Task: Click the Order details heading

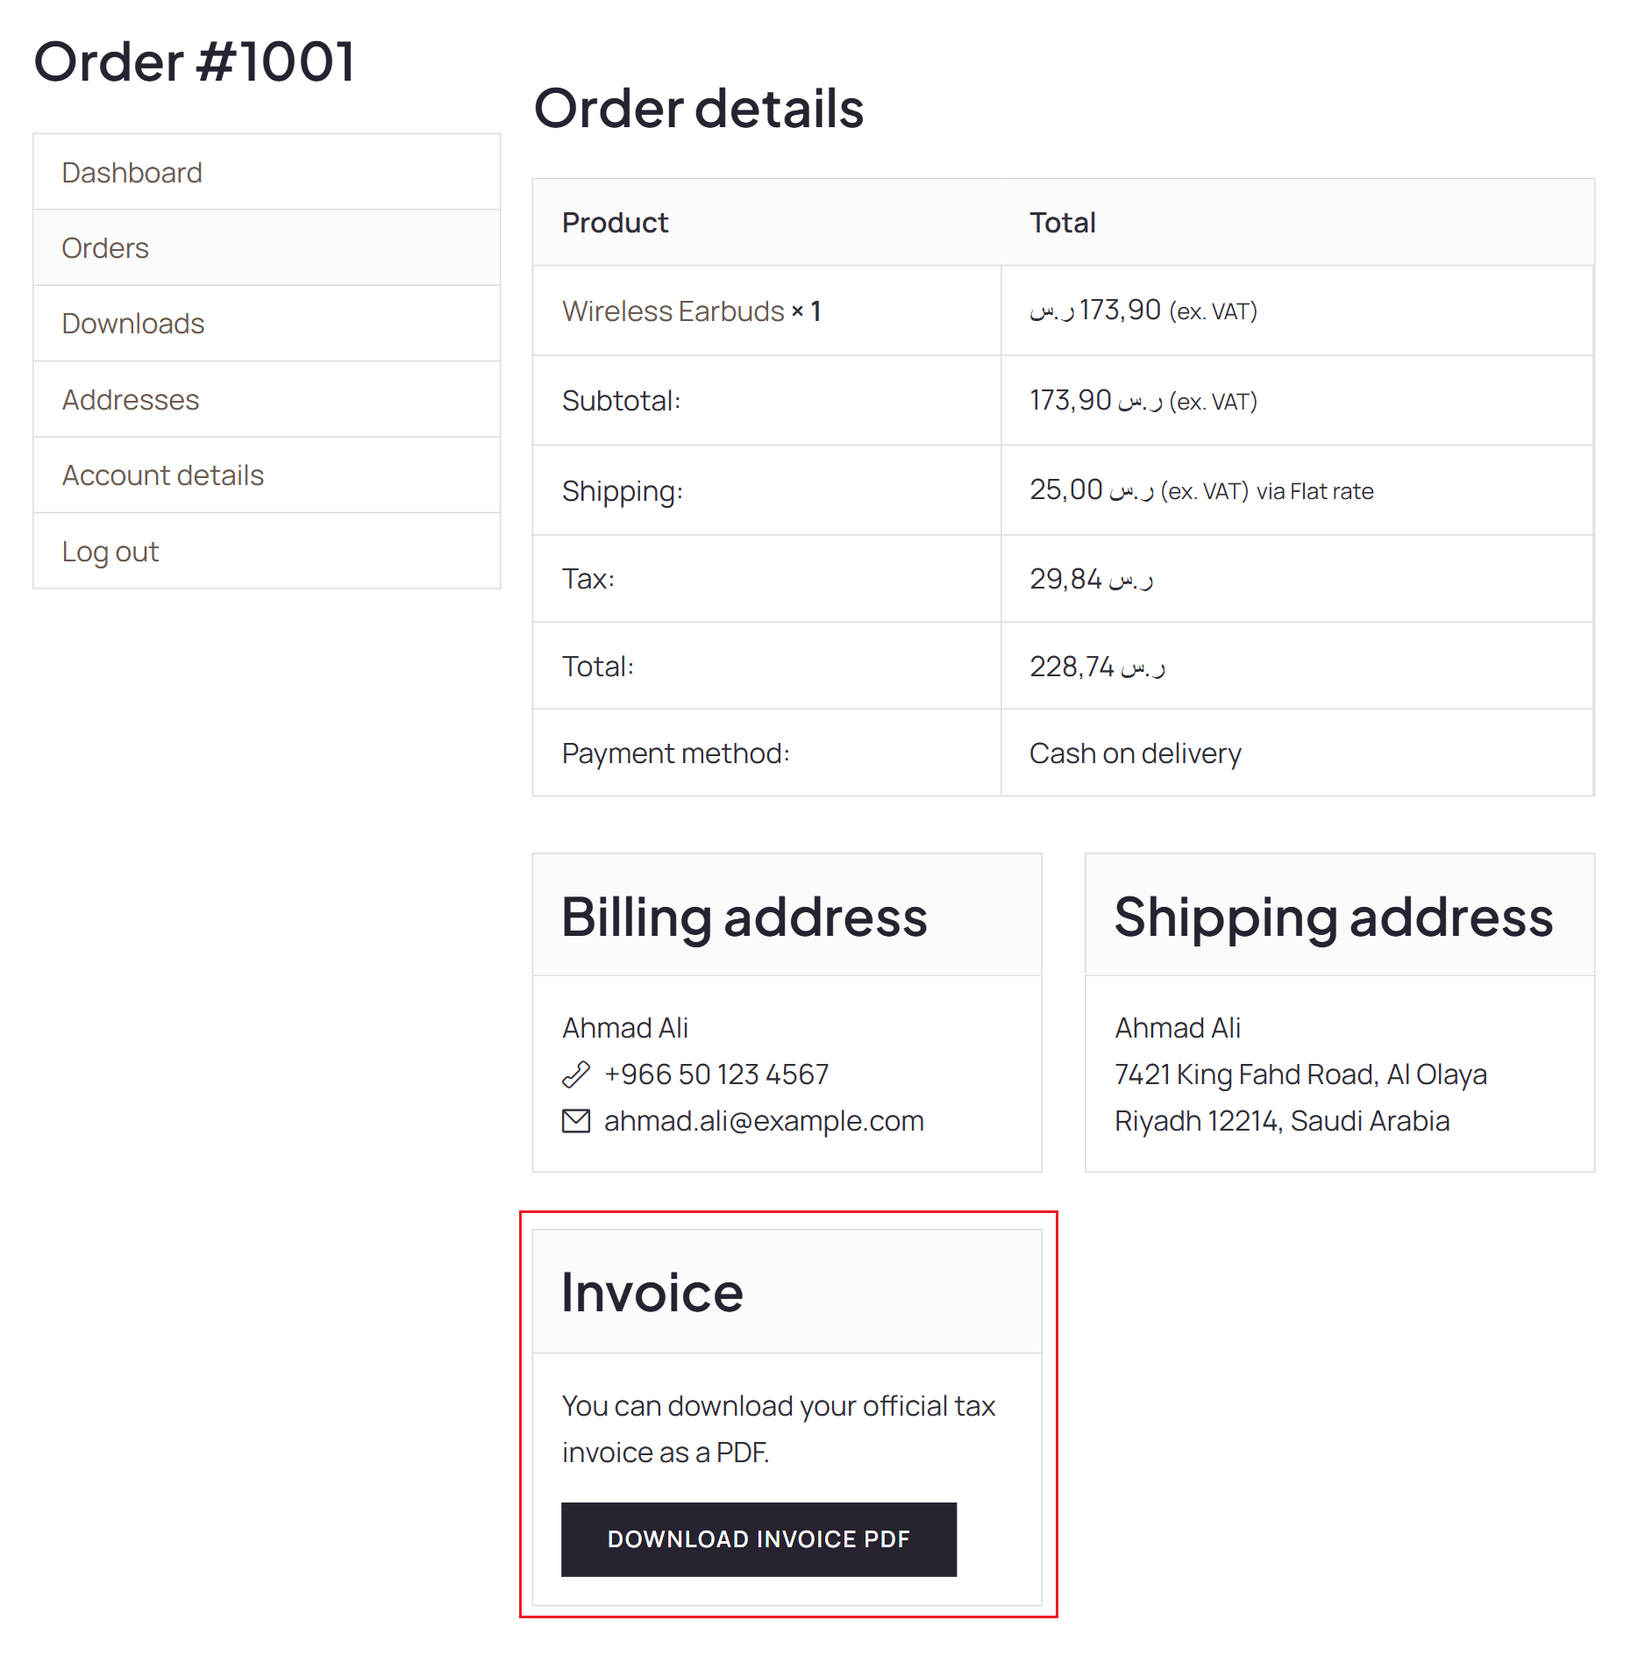Action: 699,109
